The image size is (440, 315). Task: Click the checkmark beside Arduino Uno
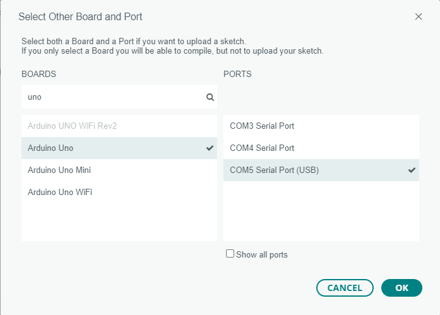(210, 148)
